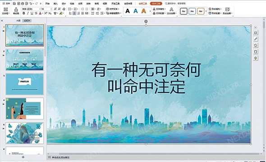Apply center text alignment
266x162 pixels.
[x=74, y=13]
